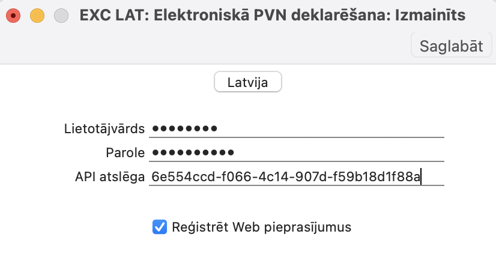
Task: Click the masked dots in the username field
Action: tap(184, 128)
